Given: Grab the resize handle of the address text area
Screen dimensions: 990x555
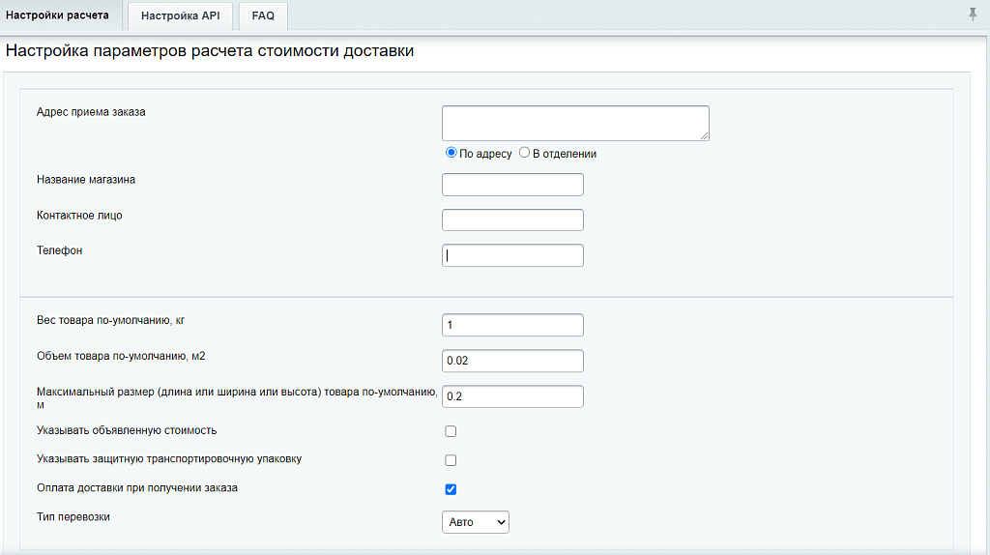Looking at the screenshot, I should (x=705, y=136).
